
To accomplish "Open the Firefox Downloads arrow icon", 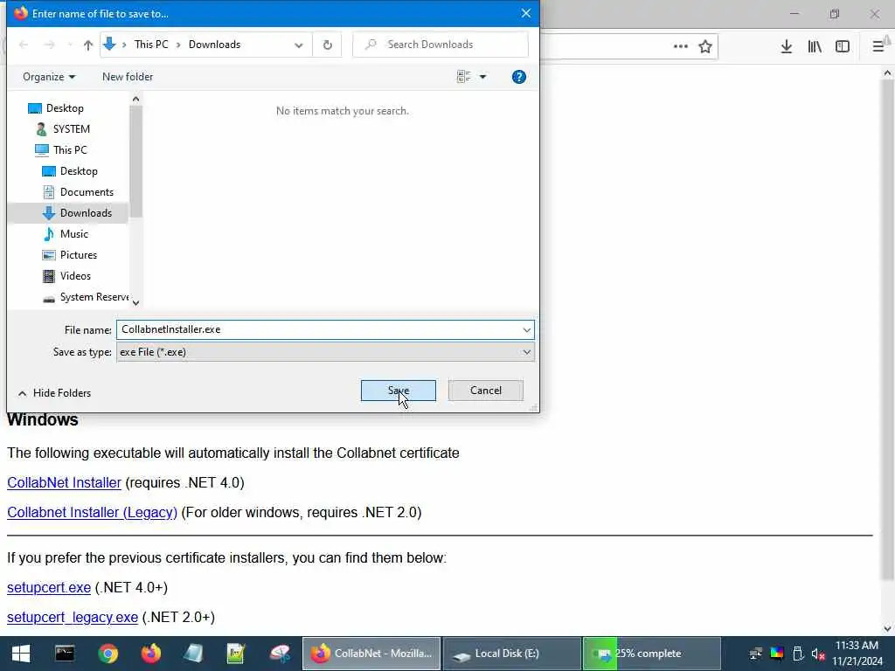I will pyautogui.click(x=787, y=46).
